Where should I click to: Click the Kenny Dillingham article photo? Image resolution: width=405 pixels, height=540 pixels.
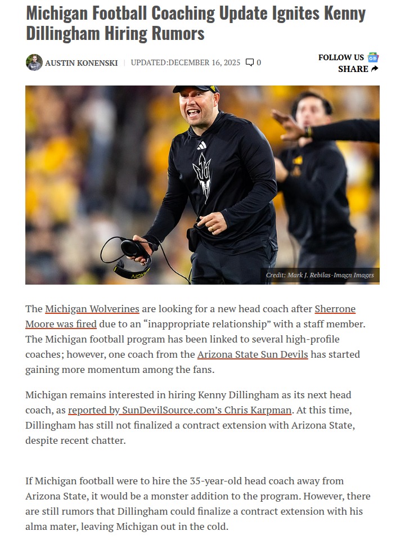(202, 185)
